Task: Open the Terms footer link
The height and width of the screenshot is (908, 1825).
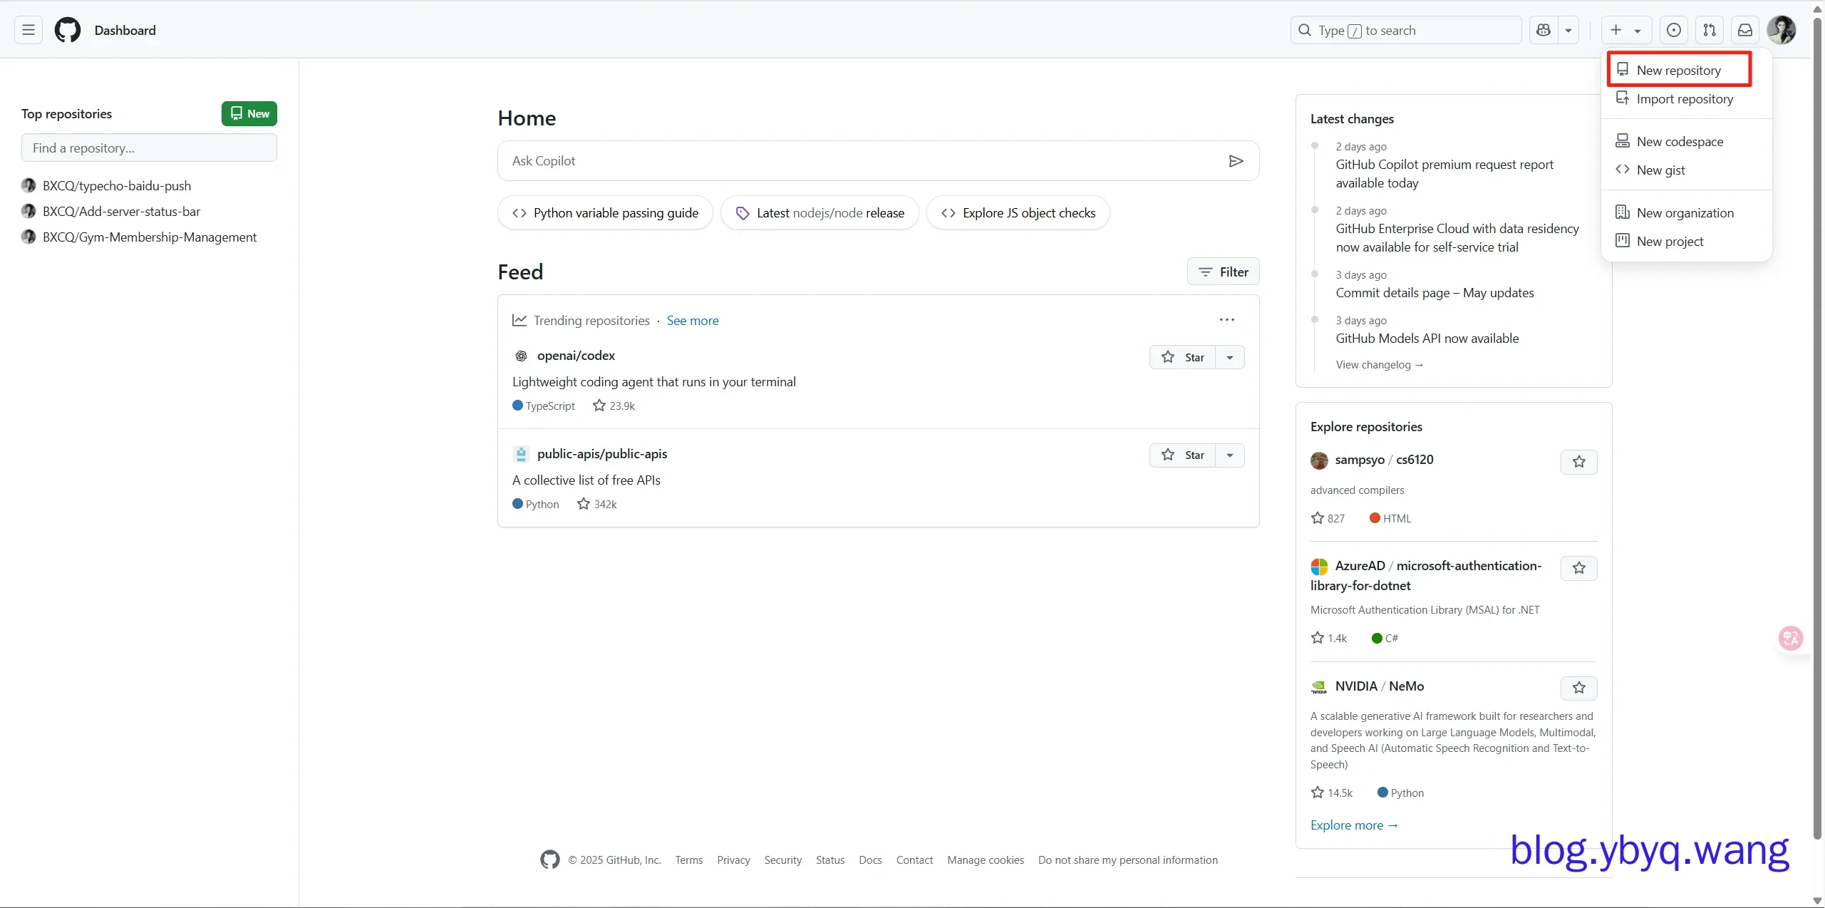Action: (688, 860)
